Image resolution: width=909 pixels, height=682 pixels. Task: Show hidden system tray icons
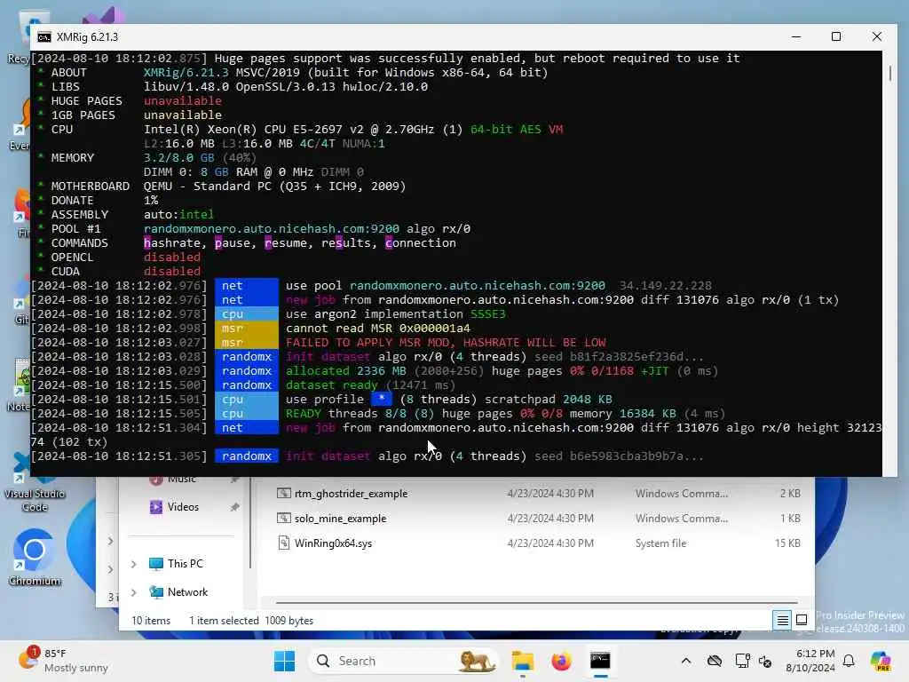686,661
